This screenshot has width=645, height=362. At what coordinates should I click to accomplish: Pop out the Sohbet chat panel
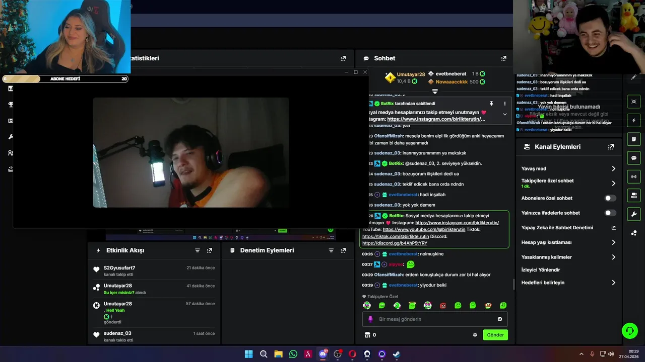[503, 58]
